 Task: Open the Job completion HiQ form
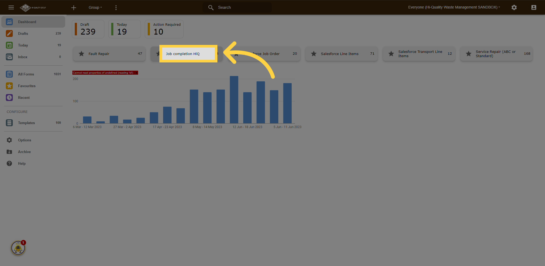pos(188,54)
